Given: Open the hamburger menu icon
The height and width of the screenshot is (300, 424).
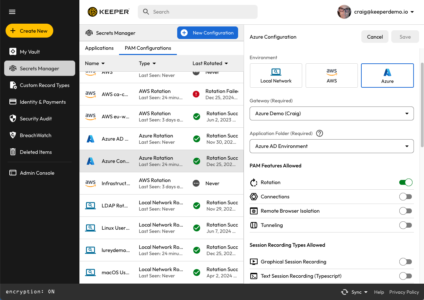Looking at the screenshot, I should 12,12.
